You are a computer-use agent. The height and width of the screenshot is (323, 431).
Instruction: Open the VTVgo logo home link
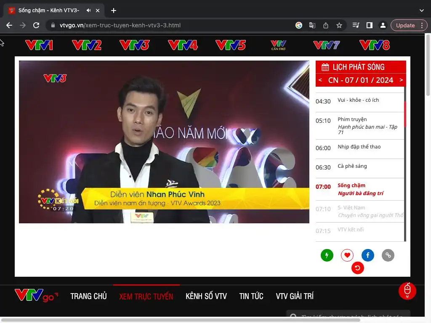point(36,296)
